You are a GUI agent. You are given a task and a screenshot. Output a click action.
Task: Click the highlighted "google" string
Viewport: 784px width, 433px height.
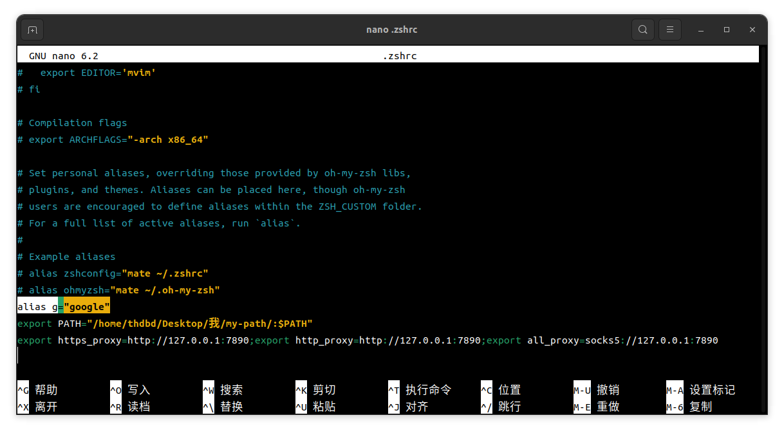(87, 307)
